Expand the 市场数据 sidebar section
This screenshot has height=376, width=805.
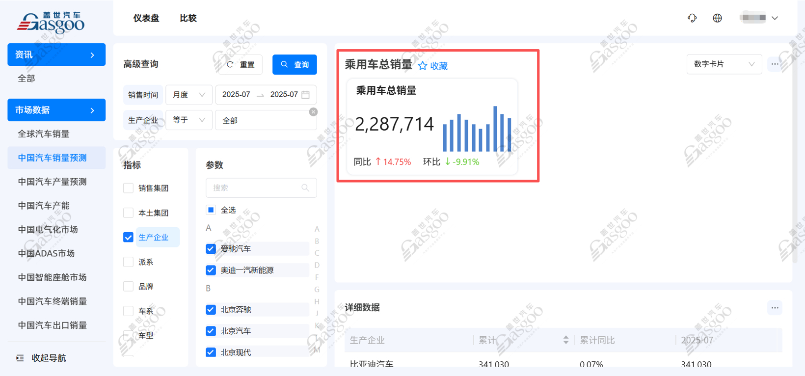pos(56,110)
